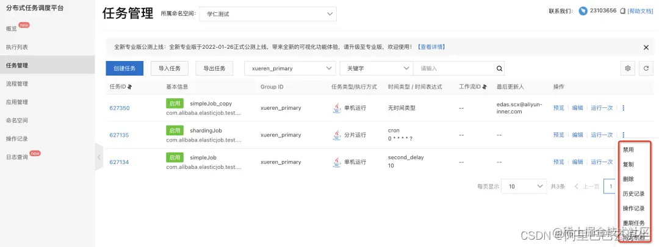Click the Java icon of shardingJob row
Screen dimensions: 659x247
click(337, 135)
